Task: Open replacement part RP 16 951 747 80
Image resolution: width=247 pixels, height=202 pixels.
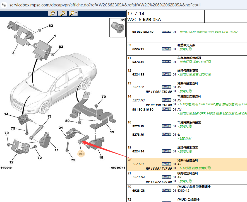Action: [159, 169]
